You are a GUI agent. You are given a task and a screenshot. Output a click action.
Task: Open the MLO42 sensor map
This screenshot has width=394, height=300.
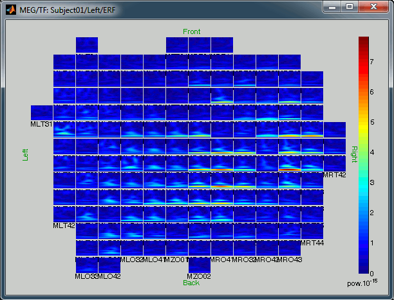coord(109,265)
